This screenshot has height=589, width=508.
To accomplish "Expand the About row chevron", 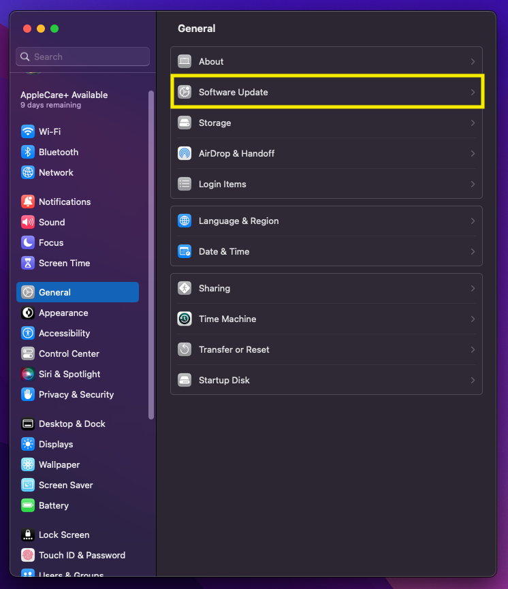I will coord(473,61).
